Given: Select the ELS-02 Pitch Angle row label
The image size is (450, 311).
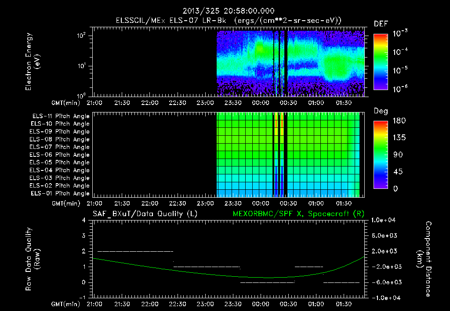Looking at the screenshot, I should pyautogui.click(x=59, y=186).
